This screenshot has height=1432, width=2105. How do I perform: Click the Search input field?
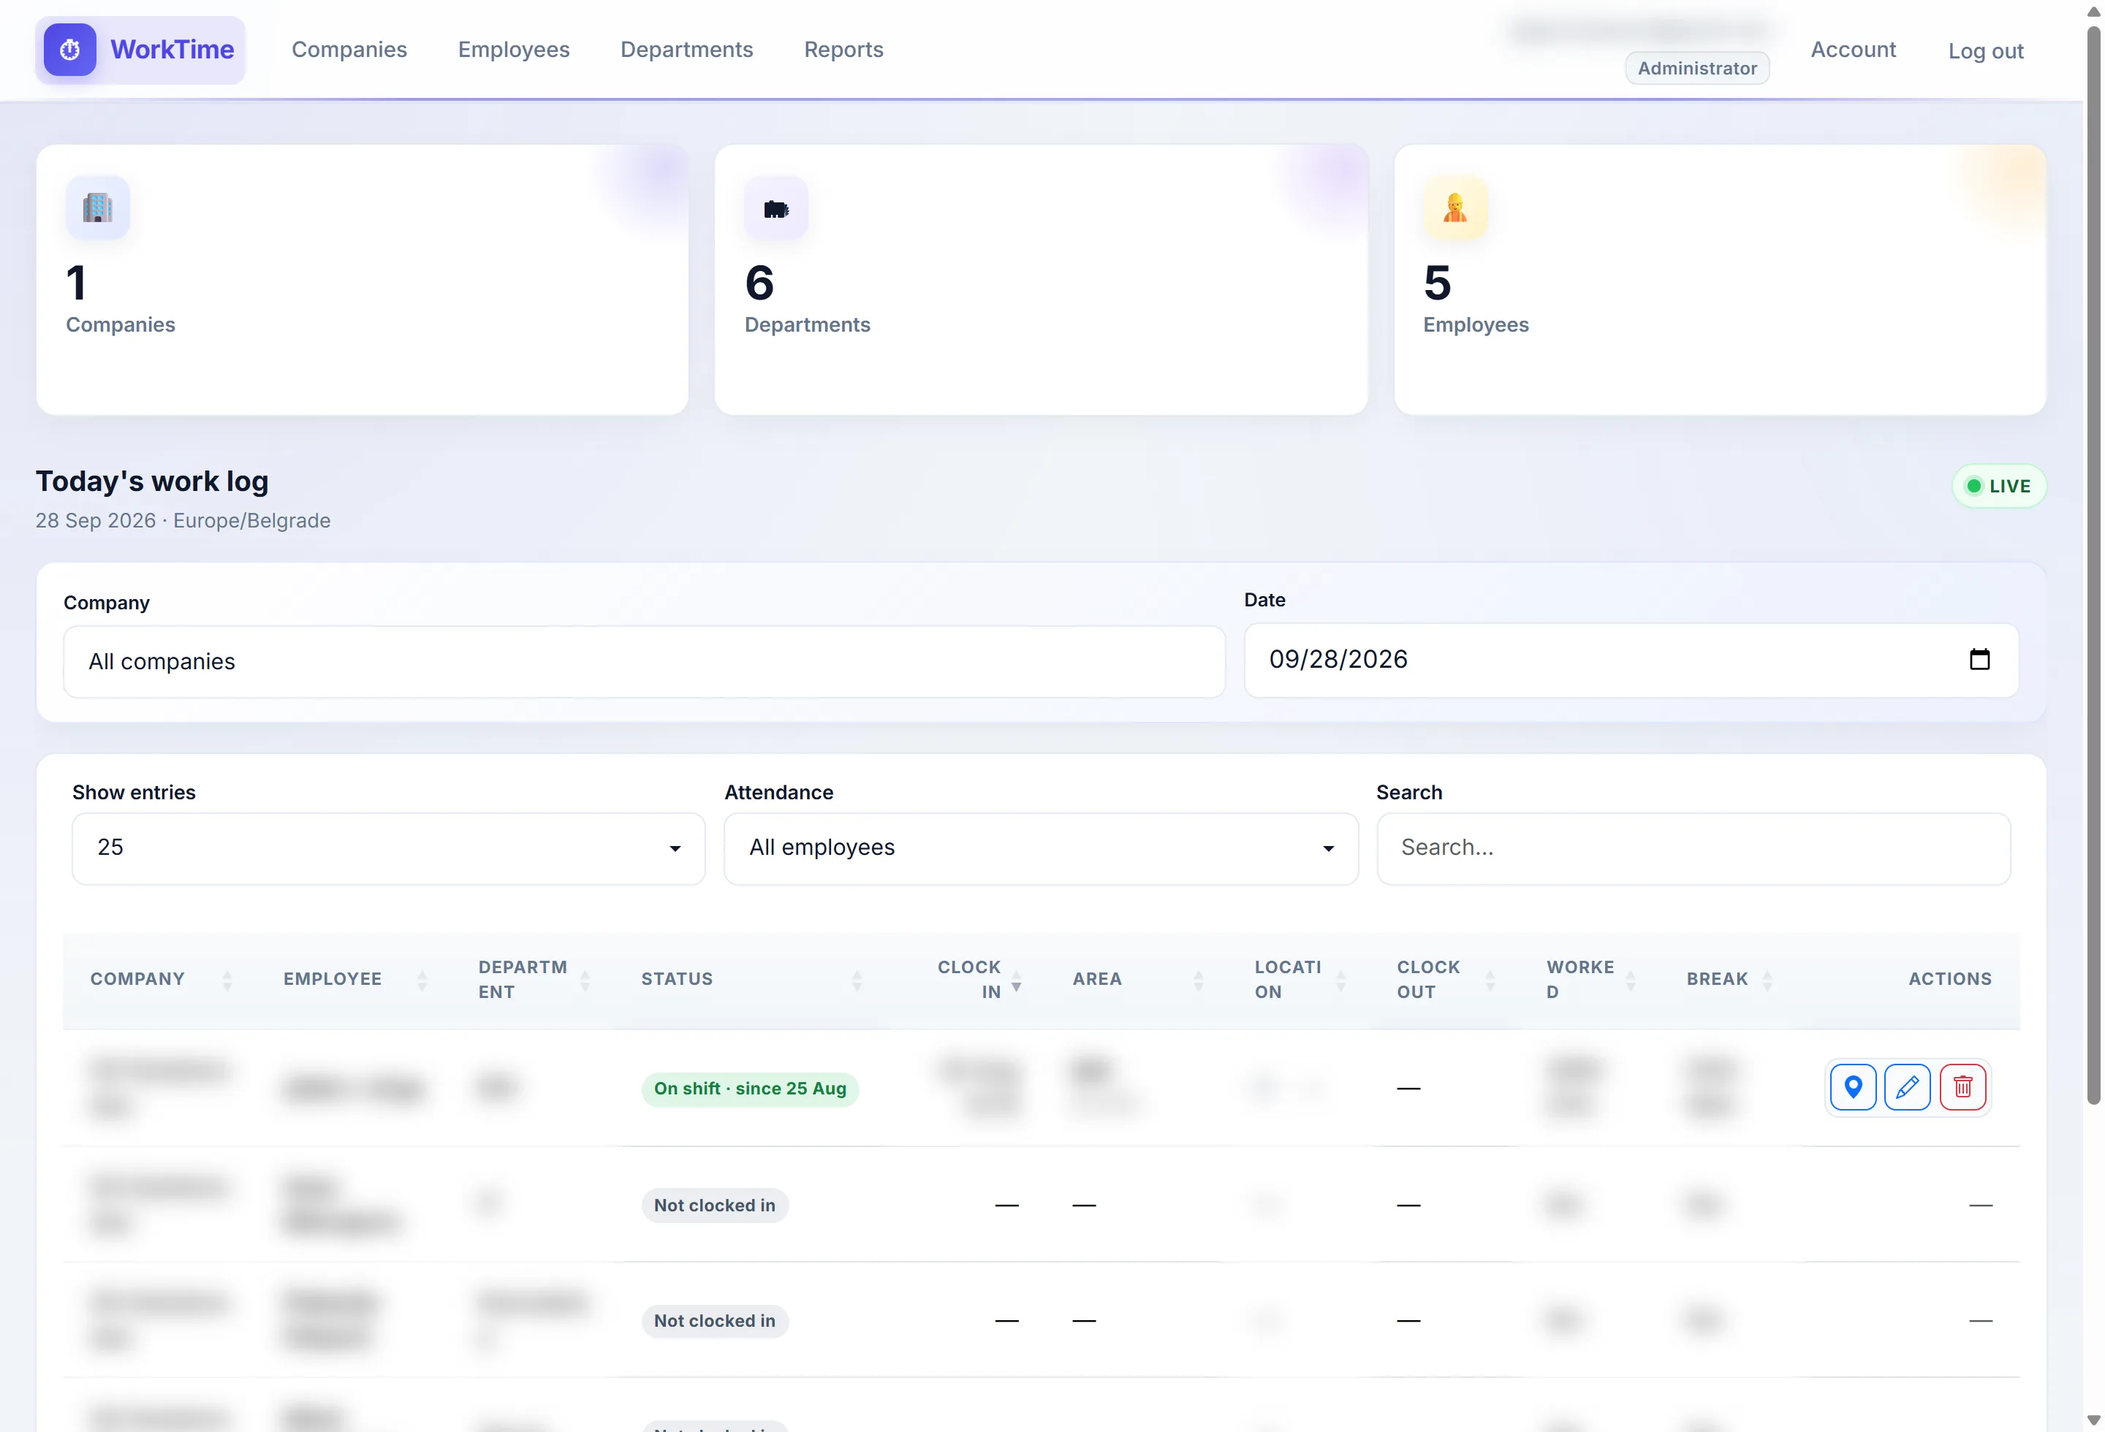coord(1693,848)
